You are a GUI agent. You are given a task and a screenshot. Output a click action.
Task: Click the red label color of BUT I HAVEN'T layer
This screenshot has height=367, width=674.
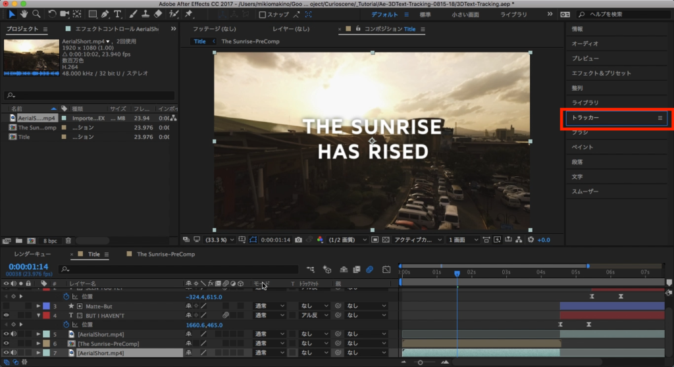[46, 316]
